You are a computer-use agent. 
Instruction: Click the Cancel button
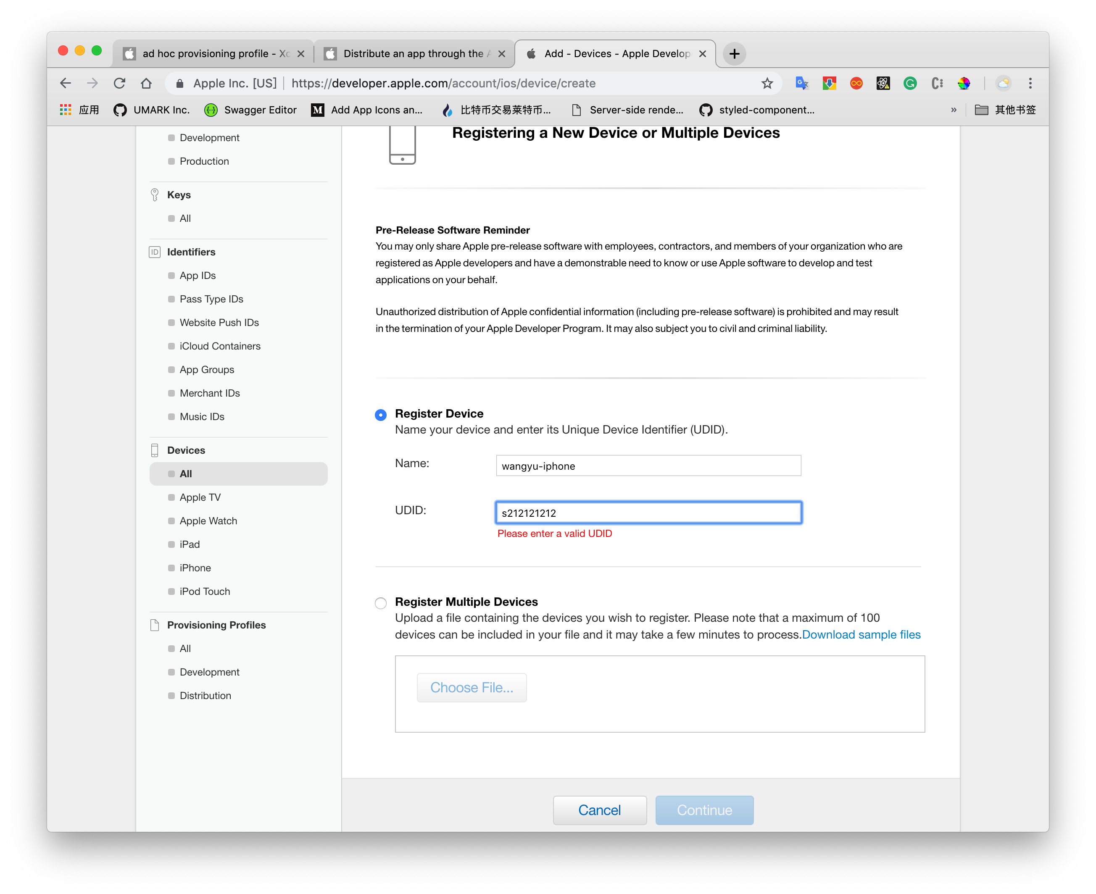coord(600,810)
